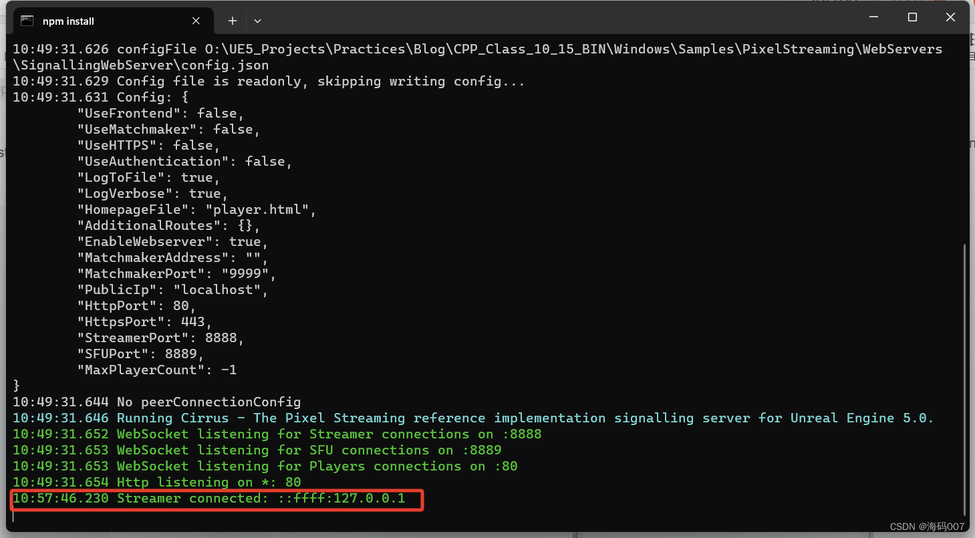Maximize the terminal window
This screenshot has height=538, width=975.
click(912, 18)
